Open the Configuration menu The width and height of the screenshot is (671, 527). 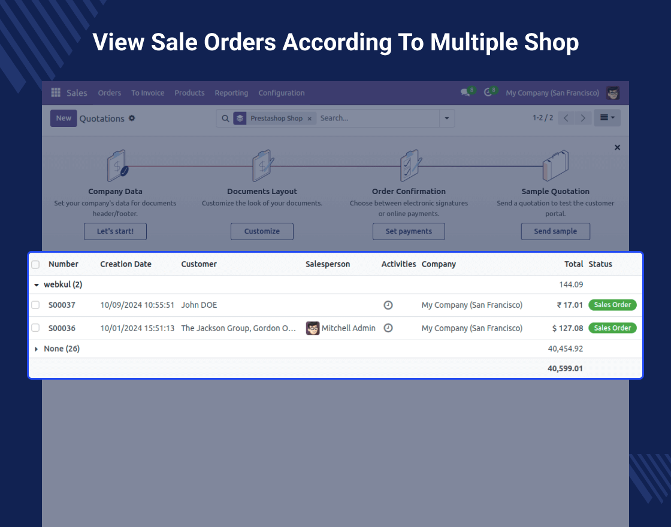[x=281, y=93]
